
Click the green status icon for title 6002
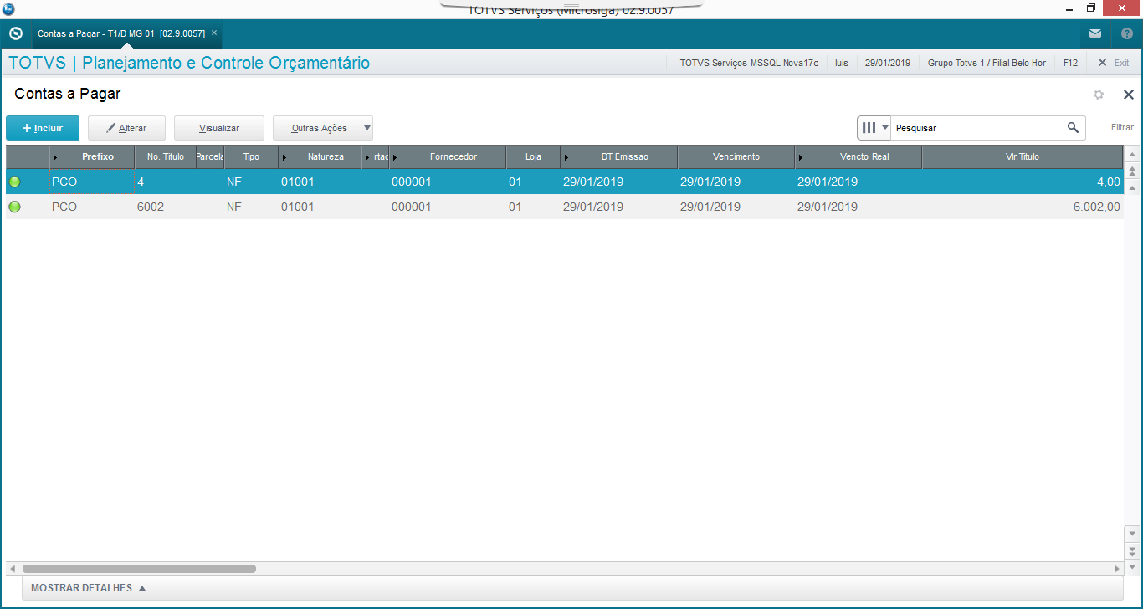coord(14,207)
